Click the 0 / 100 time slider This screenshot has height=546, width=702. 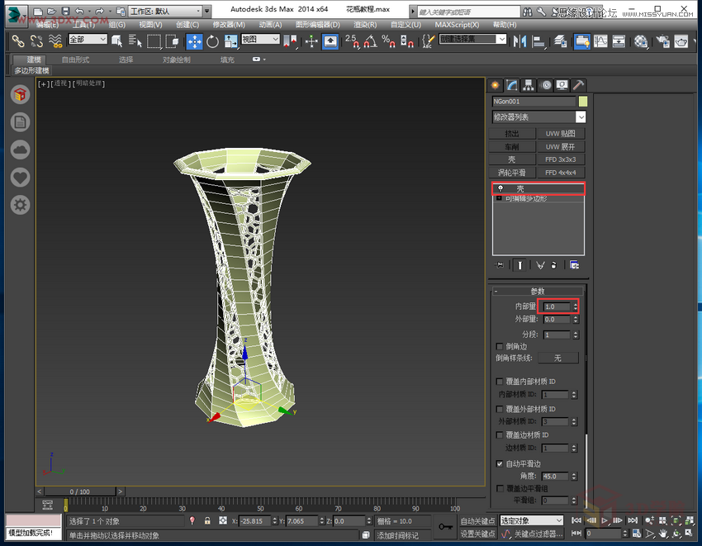(x=80, y=491)
